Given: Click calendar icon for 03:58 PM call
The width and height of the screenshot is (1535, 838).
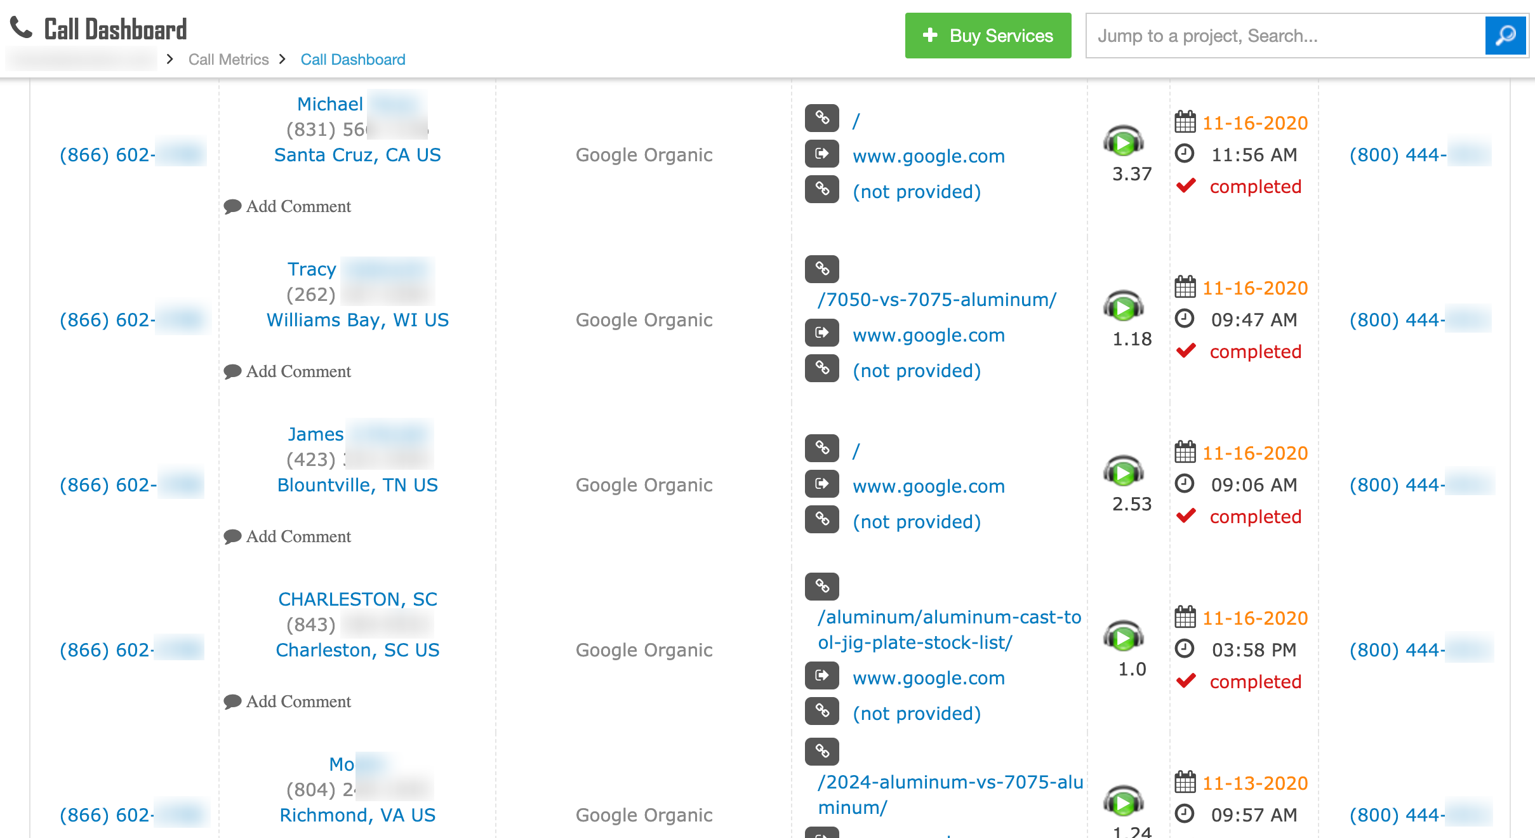Looking at the screenshot, I should tap(1185, 617).
